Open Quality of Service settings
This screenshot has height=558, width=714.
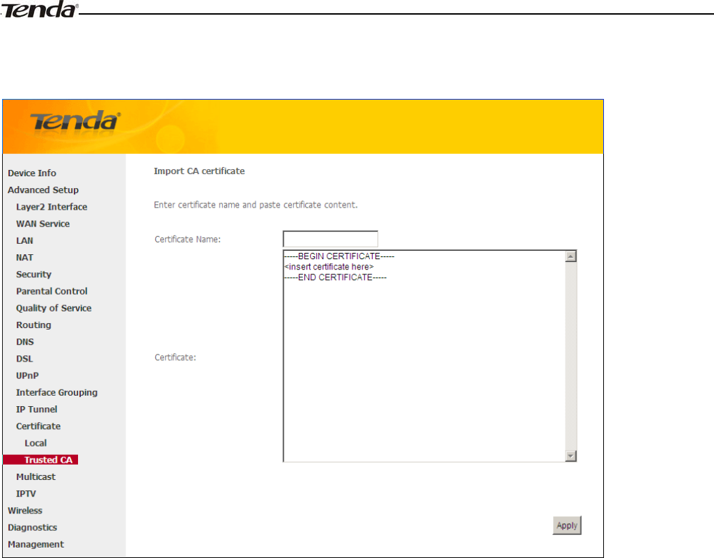pos(54,308)
